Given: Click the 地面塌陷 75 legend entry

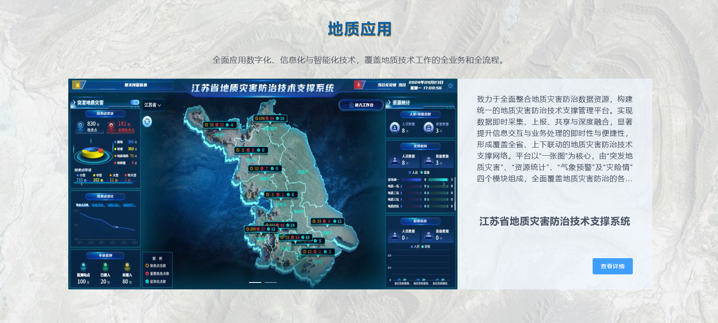Looking at the screenshot, I should click(126, 156).
